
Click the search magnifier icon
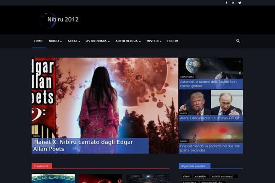pyautogui.click(x=238, y=41)
